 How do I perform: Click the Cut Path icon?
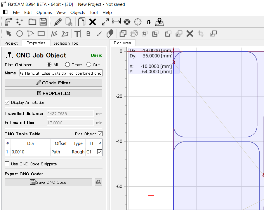pos(168,34)
